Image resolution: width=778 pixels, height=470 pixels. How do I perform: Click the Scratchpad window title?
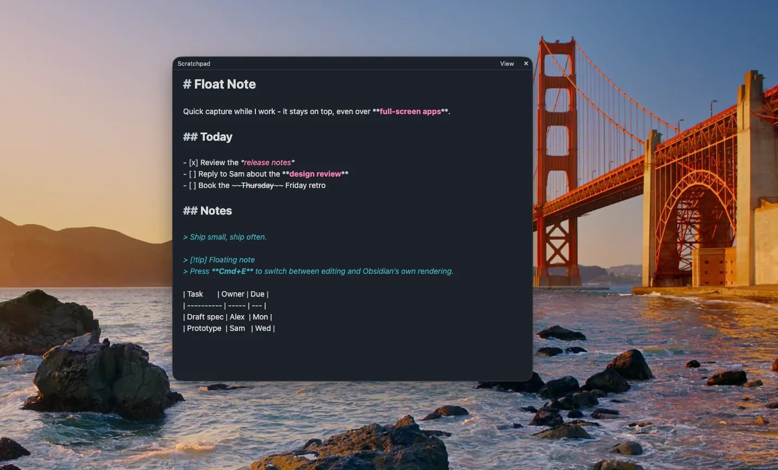click(194, 64)
